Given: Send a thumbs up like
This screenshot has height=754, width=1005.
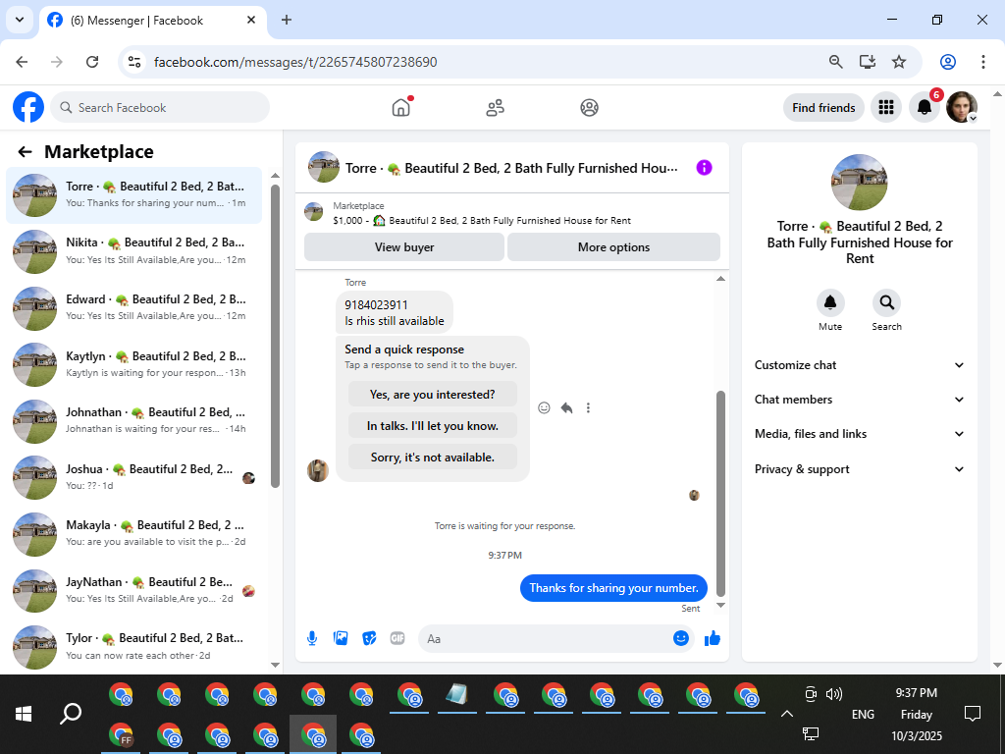Looking at the screenshot, I should (x=713, y=638).
